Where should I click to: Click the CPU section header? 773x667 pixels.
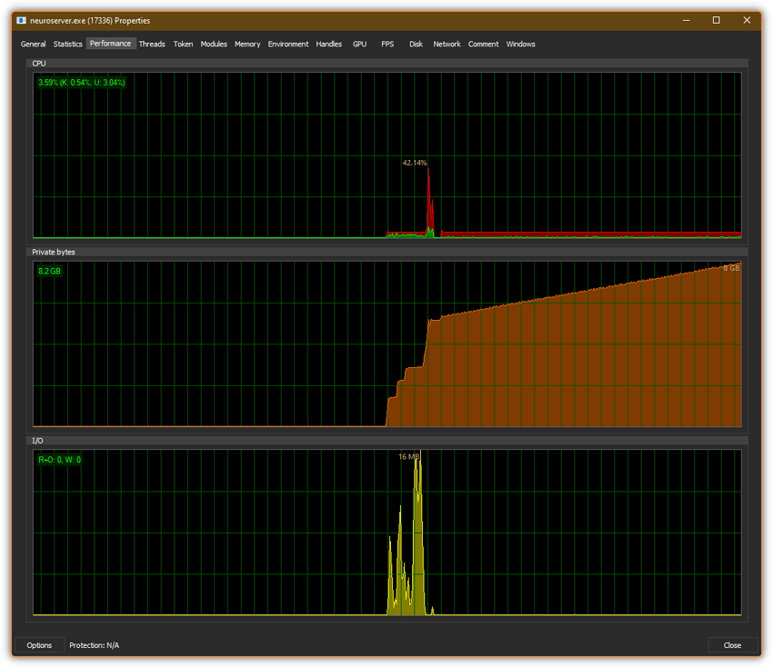click(387, 64)
